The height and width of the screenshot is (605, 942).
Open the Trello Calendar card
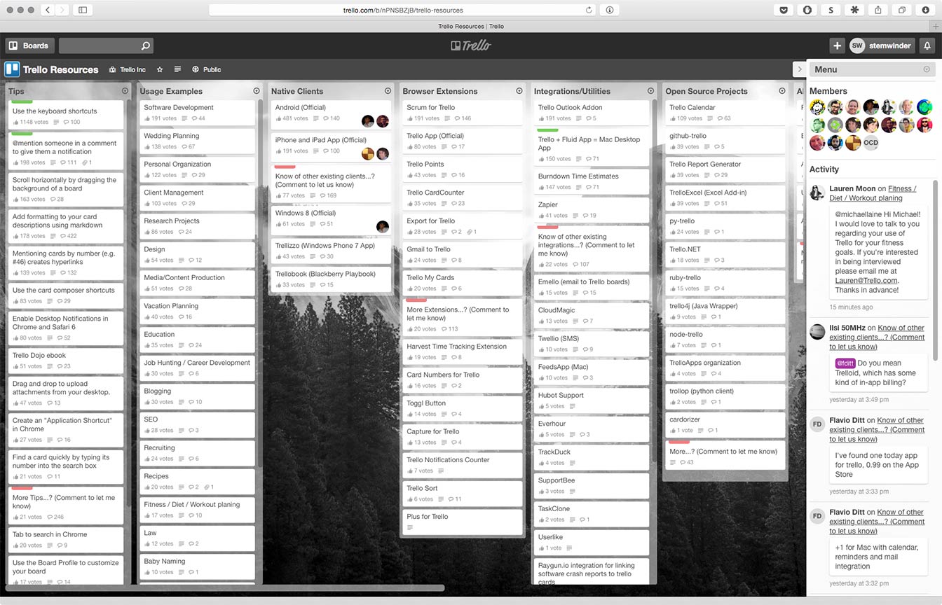click(725, 113)
